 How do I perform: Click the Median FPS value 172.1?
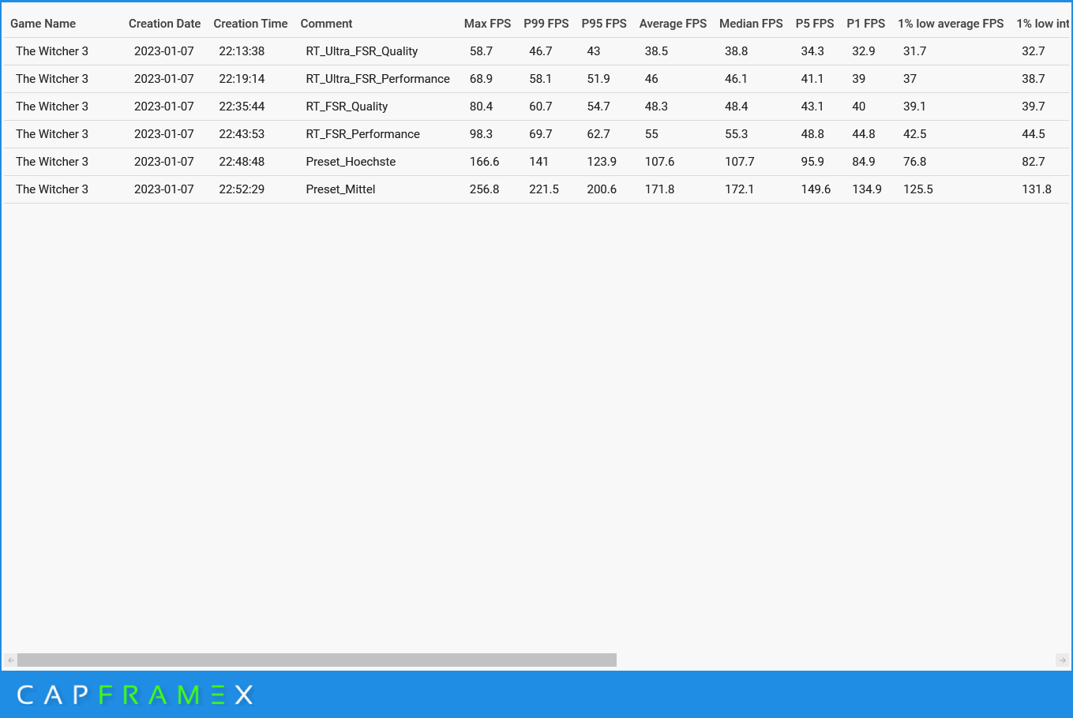739,189
